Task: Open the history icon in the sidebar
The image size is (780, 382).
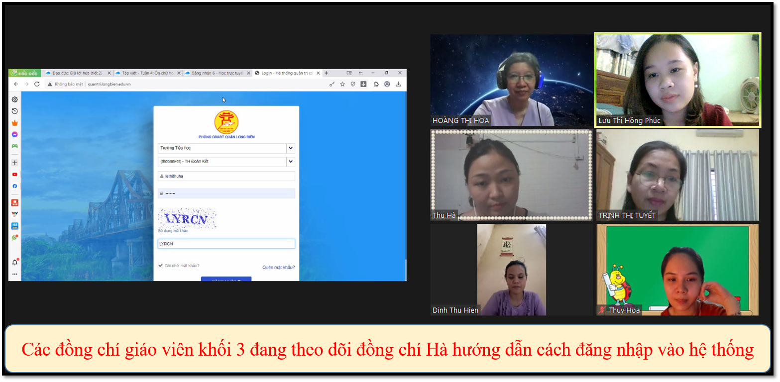Action: click(x=15, y=111)
